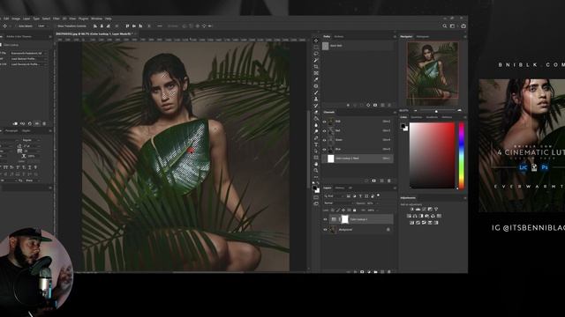Open Load Abstract Profile dropdown
The width and height of the screenshot is (565, 317).
[x=28, y=59]
